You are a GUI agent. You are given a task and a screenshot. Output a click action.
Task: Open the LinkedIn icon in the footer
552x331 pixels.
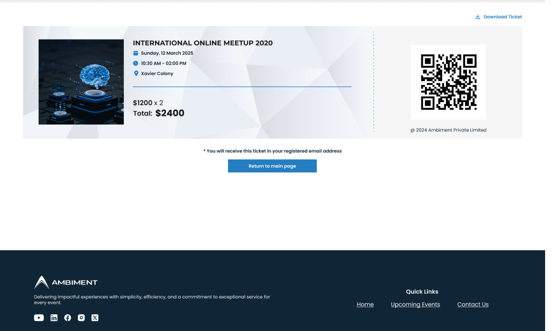pyautogui.click(x=54, y=318)
